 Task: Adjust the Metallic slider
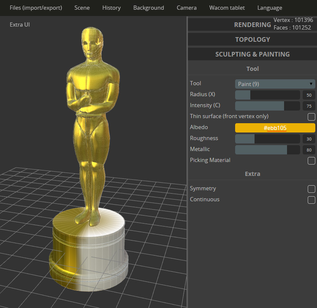(268, 150)
